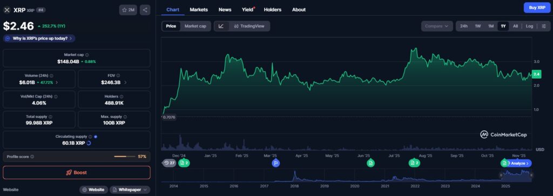The width and height of the screenshot is (553, 196).
Task: Click the 57% profile score value
Action: click(x=142, y=157)
